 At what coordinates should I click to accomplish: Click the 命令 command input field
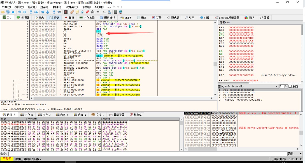[x=147, y=154]
